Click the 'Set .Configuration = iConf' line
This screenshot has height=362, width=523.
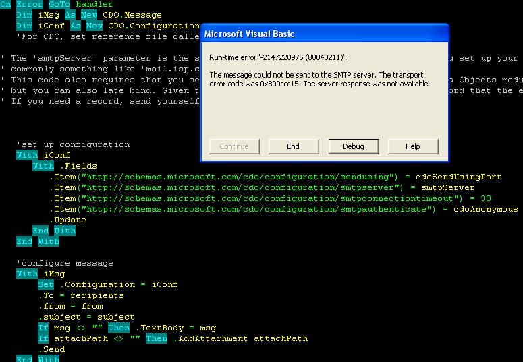coord(108,284)
